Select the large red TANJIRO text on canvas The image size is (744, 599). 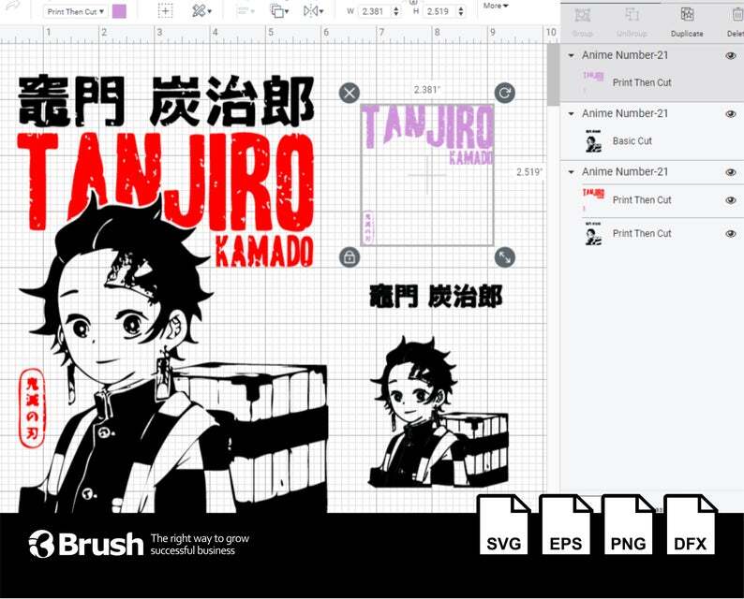tap(165, 181)
